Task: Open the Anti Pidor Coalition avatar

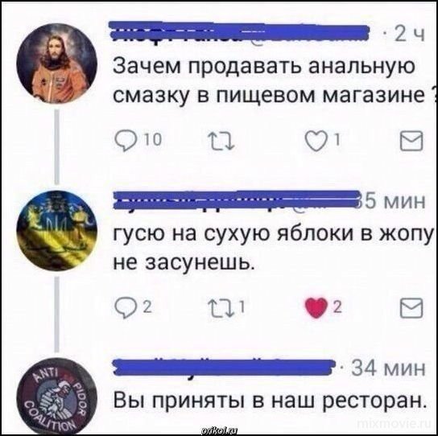Action: 57,397
